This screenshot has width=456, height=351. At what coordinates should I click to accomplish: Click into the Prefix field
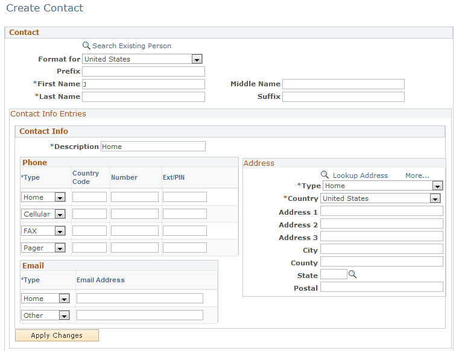144,72
